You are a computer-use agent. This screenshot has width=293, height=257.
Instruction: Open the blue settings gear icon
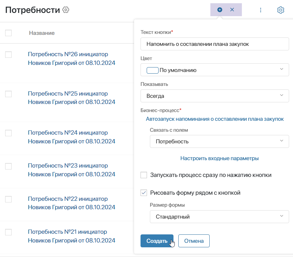(x=281, y=10)
